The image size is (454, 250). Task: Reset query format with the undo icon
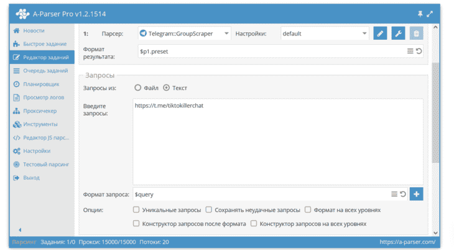coord(403,194)
